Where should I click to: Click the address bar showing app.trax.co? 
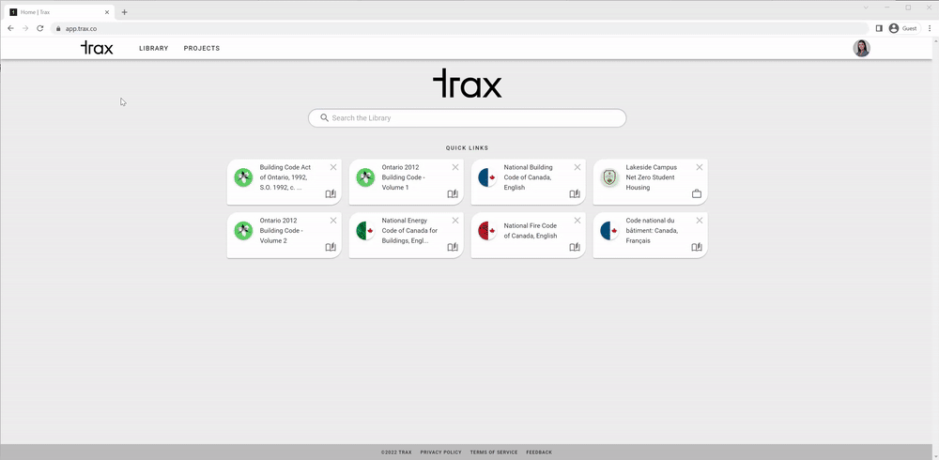[459, 28]
